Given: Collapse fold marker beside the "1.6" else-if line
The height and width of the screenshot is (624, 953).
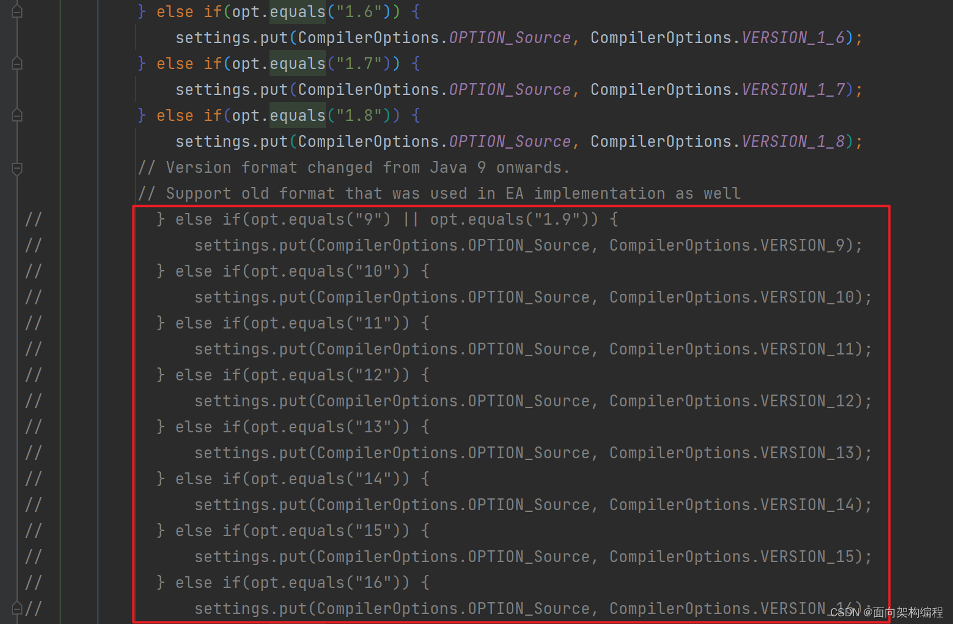Looking at the screenshot, I should point(17,12).
